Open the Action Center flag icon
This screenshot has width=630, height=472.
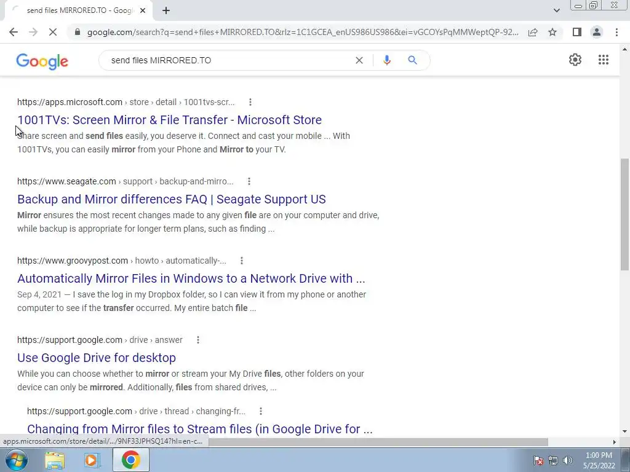[538, 460]
